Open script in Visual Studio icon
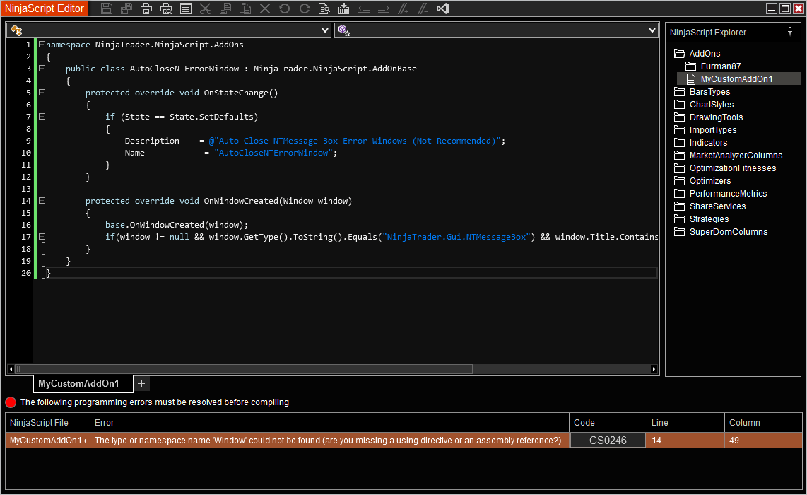Screen dimensions: 807x495 [443, 8]
